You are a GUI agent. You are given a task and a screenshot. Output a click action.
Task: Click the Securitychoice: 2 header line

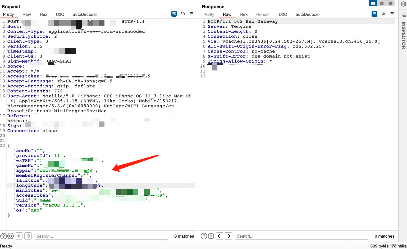[x=32, y=36]
